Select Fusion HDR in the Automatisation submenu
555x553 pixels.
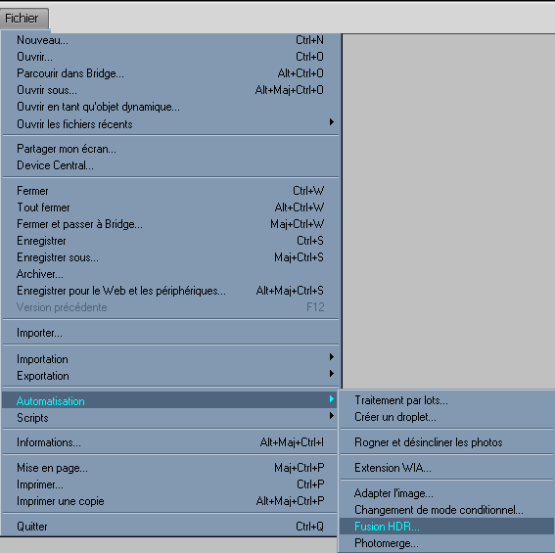446,527
